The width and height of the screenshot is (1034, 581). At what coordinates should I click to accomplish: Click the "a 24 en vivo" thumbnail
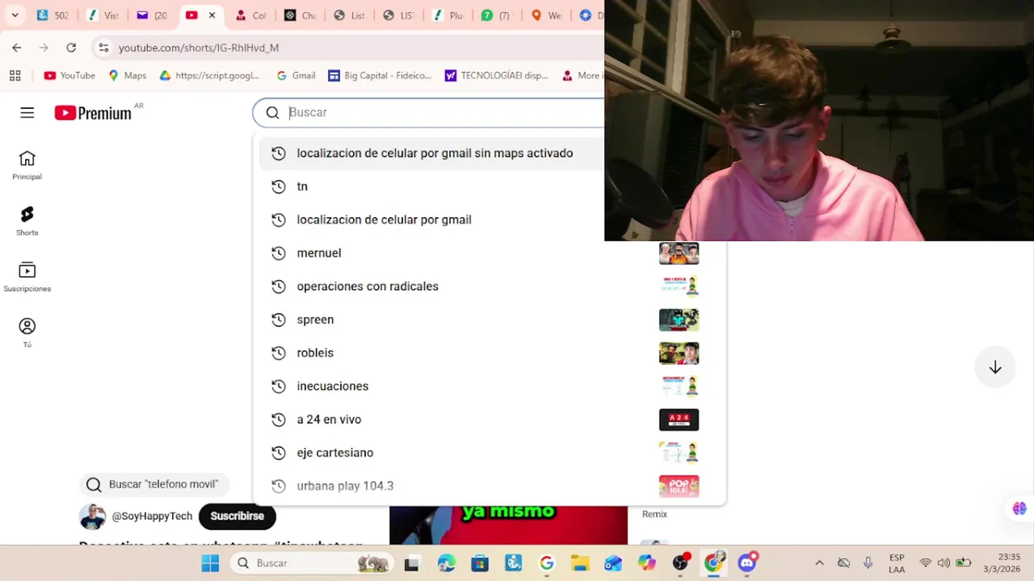(x=679, y=420)
